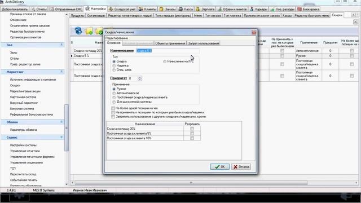Switch to the Организации sub-tab
The height and width of the screenshot is (203, 361).
(x=96, y=15)
